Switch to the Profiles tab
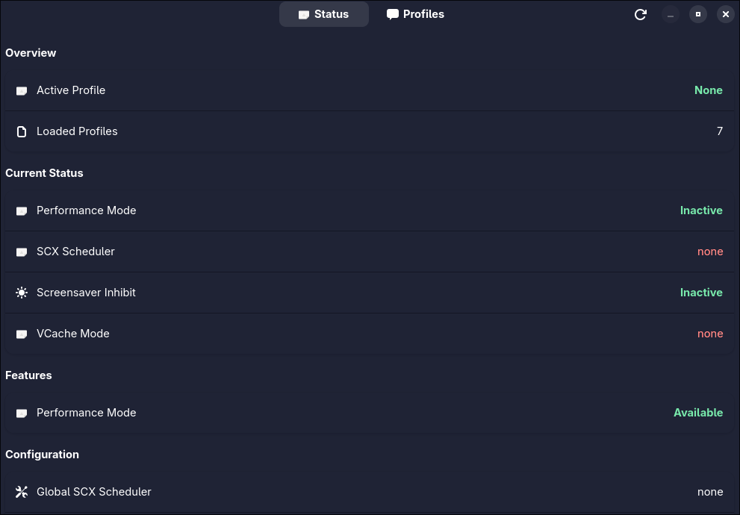740x515 pixels. click(x=415, y=14)
